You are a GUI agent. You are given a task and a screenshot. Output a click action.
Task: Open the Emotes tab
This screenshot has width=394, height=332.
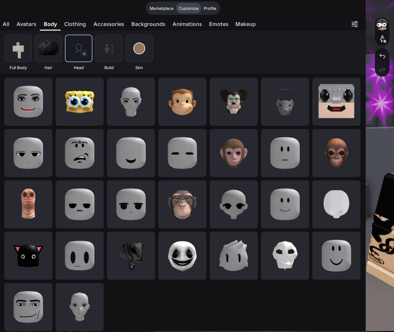pyautogui.click(x=219, y=24)
